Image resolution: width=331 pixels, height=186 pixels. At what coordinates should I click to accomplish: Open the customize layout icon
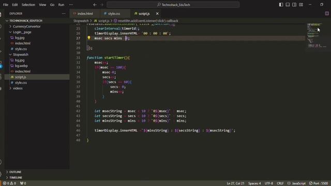(x=301, y=5)
